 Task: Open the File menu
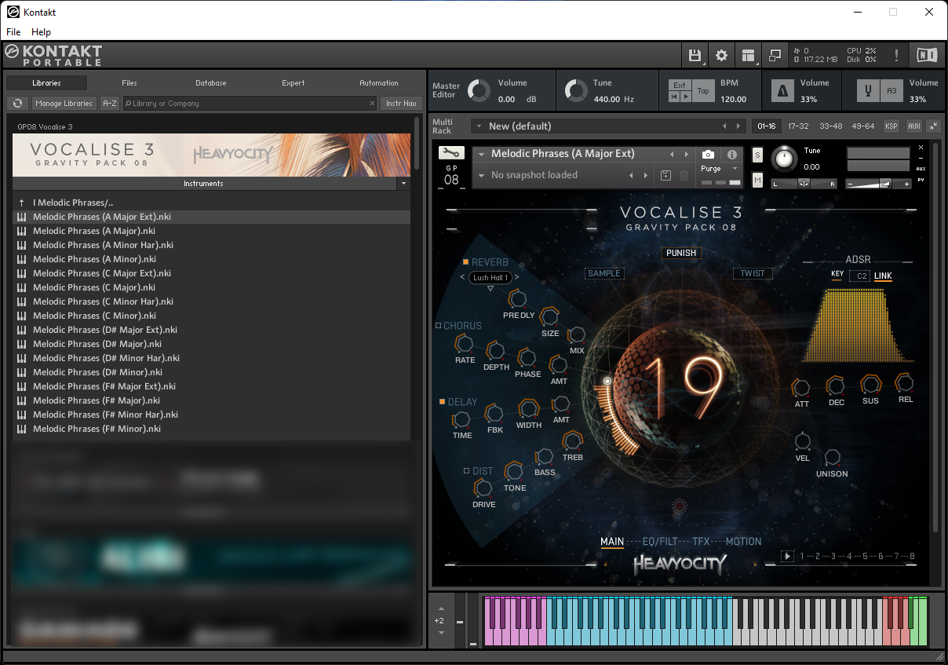tap(13, 32)
